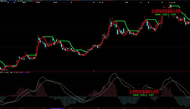Select the highlighted blue date on time axis
Viewport: 190px width, 109px height.
[57, 108]
